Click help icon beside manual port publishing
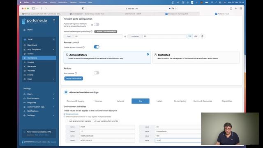The height and width of the screenshot is (148, 263). 91,31
